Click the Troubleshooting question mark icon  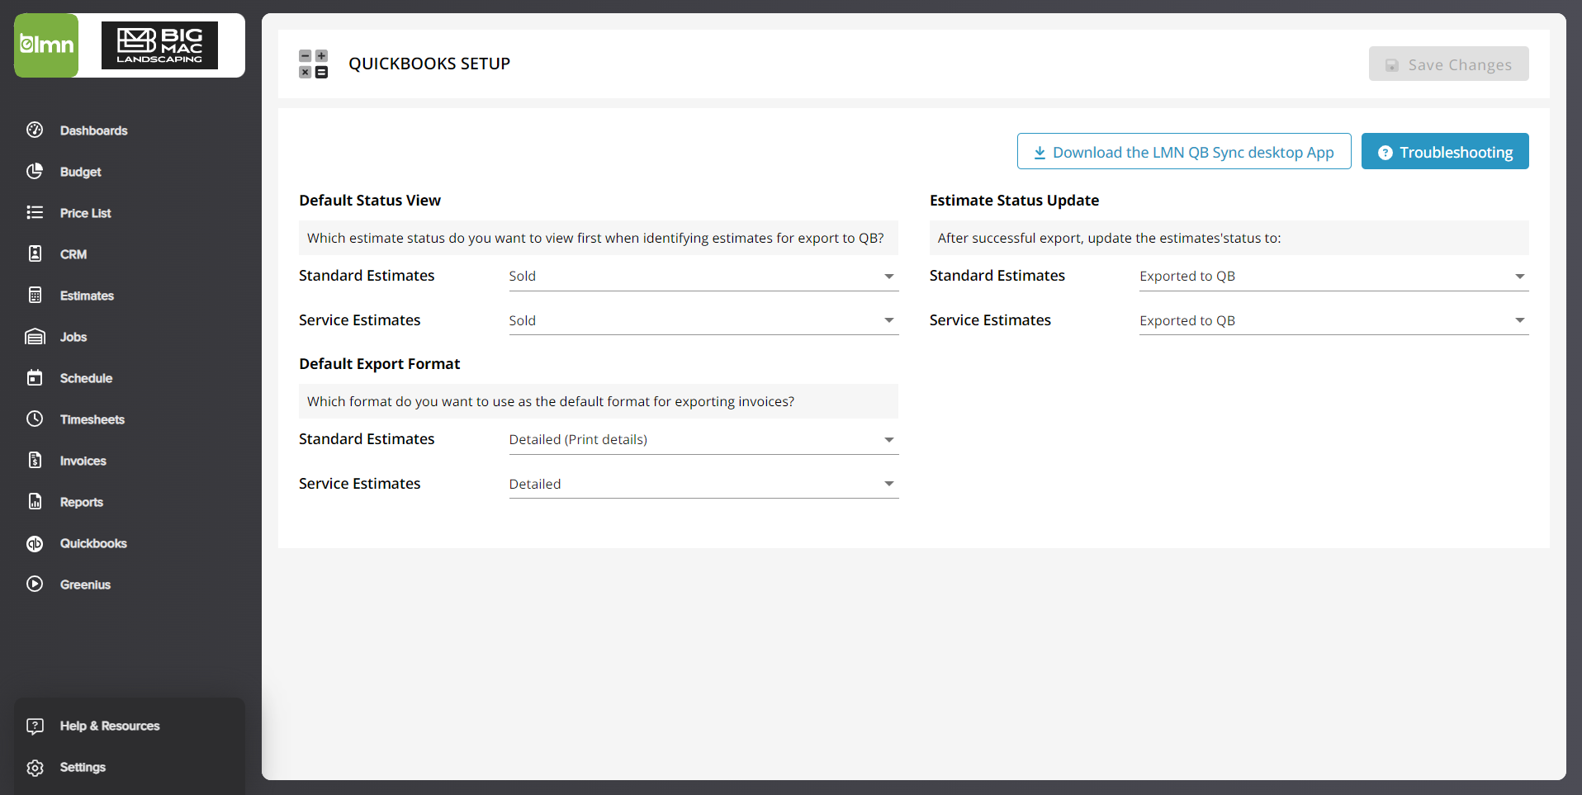click(1385, 153)
